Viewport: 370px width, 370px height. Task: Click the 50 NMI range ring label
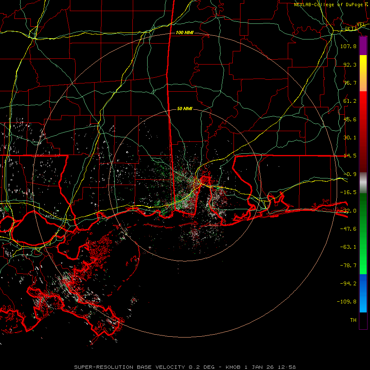[185, 109]
